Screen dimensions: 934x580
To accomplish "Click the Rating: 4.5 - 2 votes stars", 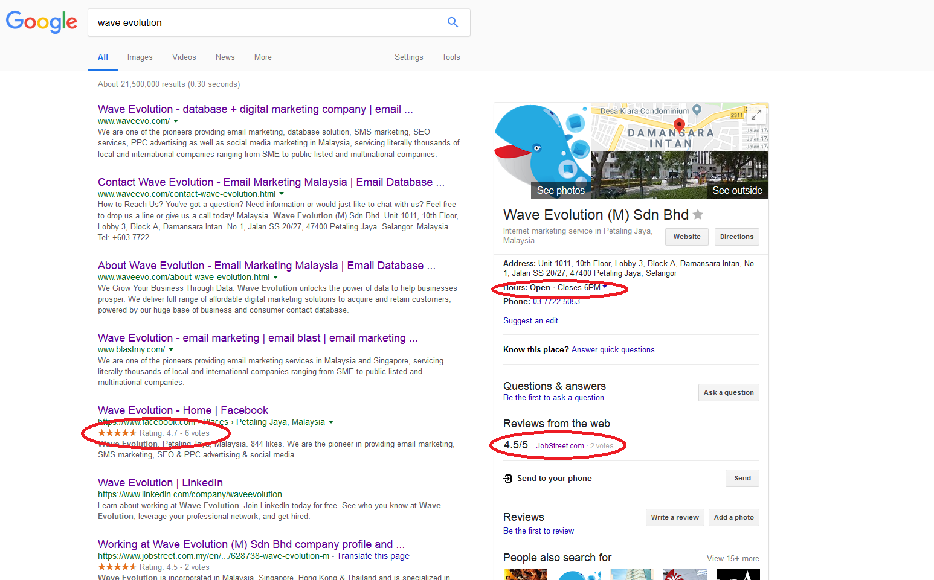I will tap(117, 567).
